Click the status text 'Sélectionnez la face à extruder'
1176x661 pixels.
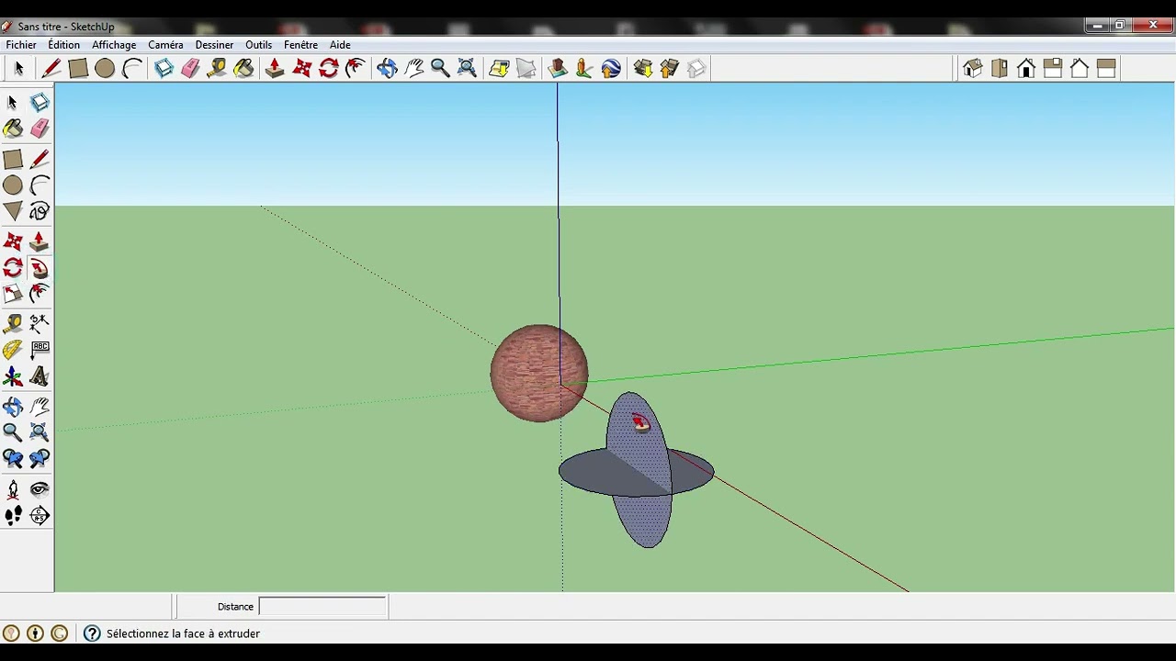click(x=183, y=633)
